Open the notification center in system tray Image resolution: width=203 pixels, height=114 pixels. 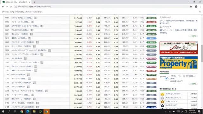pos(199,111)
